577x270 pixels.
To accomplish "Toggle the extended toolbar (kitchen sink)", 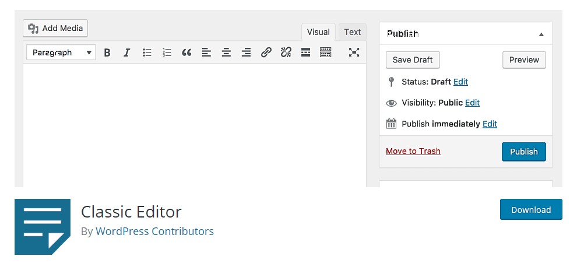I will tap(325, 52).
